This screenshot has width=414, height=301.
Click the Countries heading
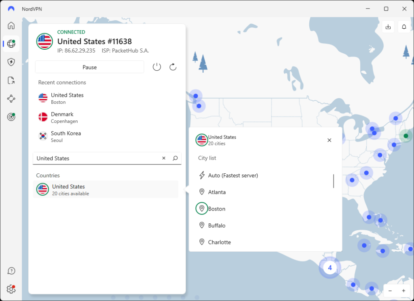tap(48, 175)
